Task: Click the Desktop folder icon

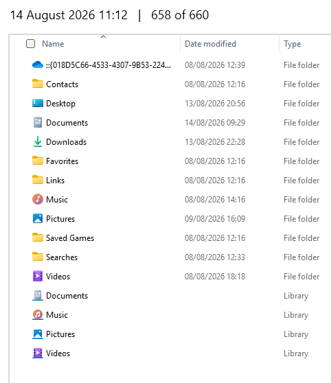Action: tap(38, 104)
